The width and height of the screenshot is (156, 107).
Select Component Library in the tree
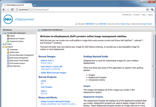[x=16, y=41]
